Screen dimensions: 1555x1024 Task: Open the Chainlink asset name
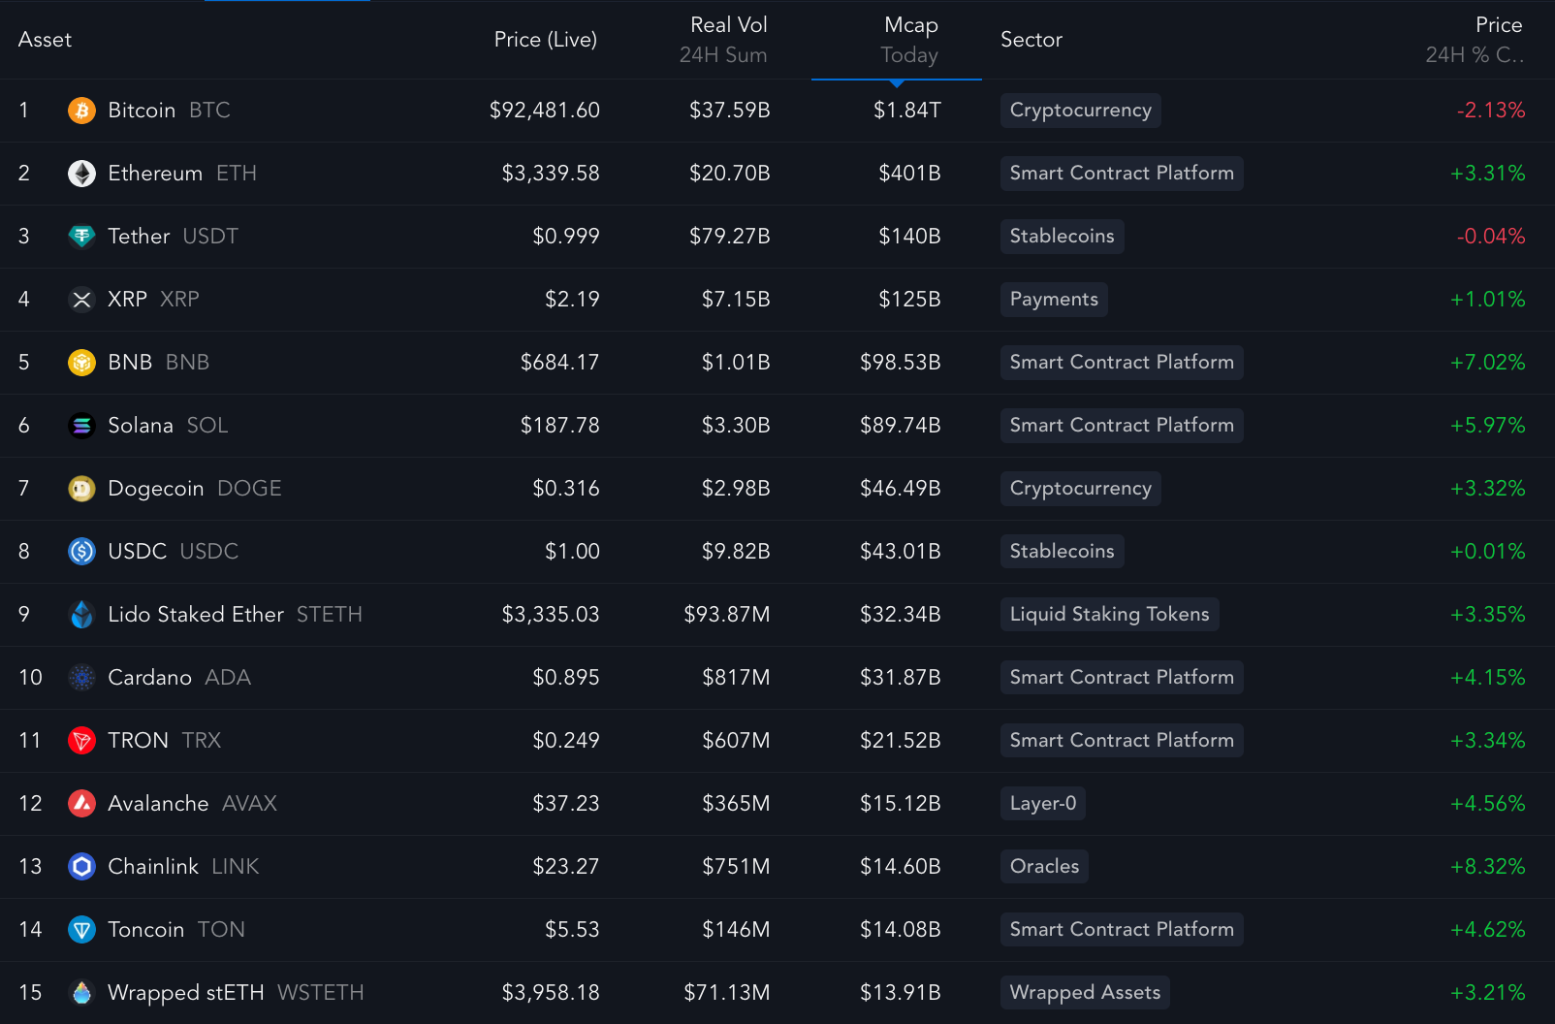pyautogui.click(x=153, y=867)
